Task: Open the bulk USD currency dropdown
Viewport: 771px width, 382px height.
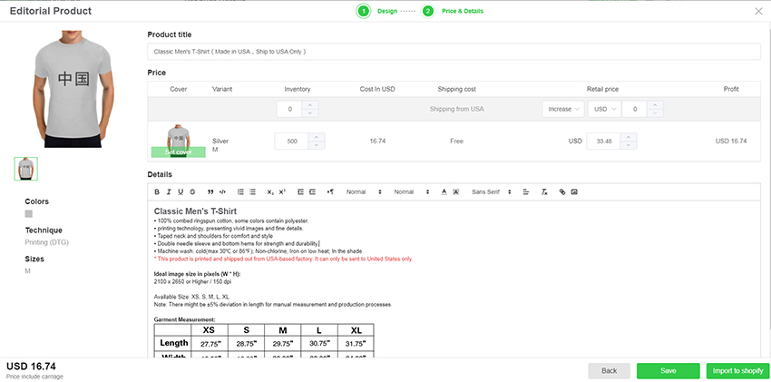Action: 604,109
